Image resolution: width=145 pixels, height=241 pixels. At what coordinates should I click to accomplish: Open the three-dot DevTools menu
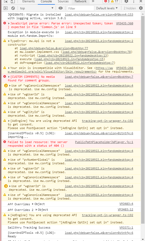click(134, 1)
